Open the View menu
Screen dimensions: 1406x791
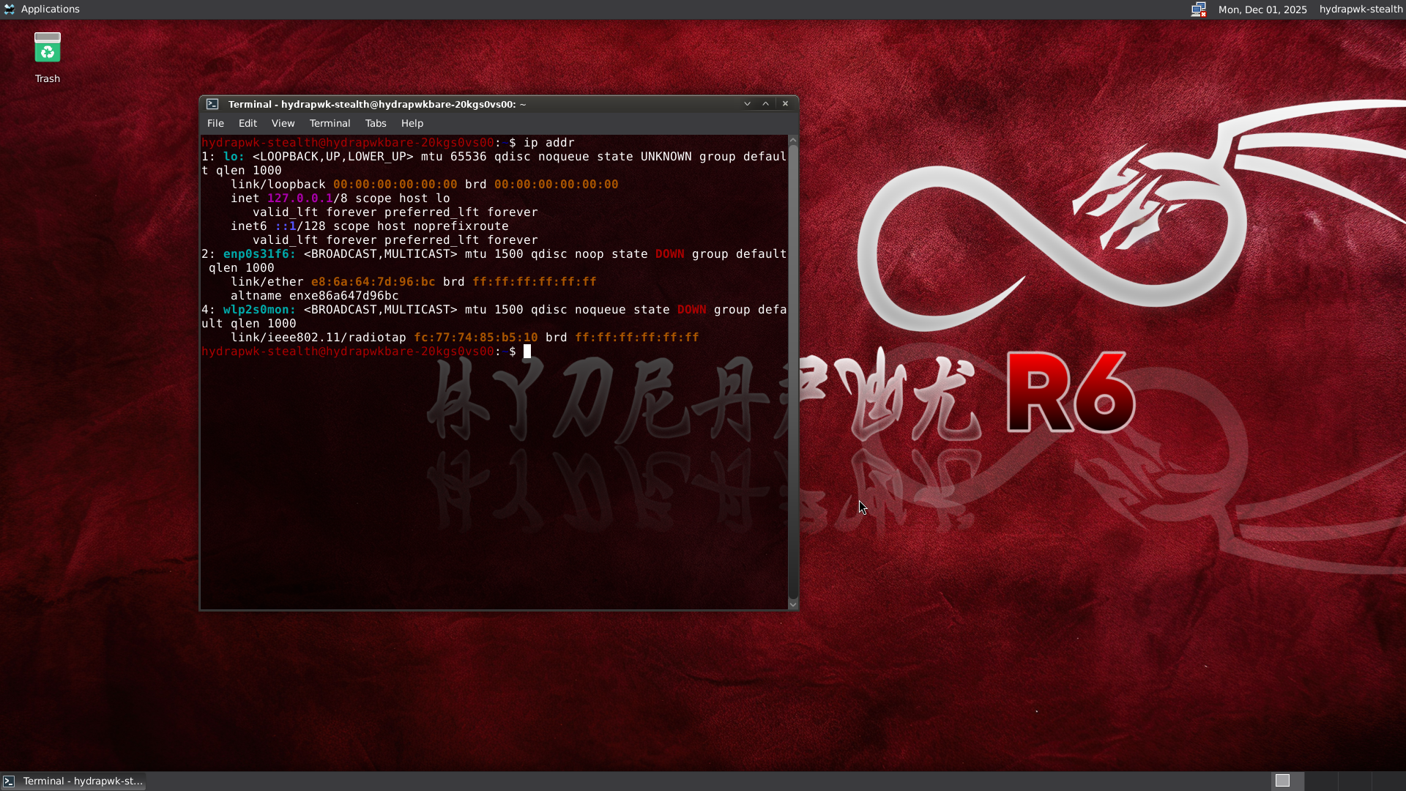coord(283,123)
